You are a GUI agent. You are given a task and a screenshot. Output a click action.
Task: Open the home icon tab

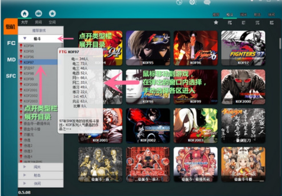[x=25, y=14]
